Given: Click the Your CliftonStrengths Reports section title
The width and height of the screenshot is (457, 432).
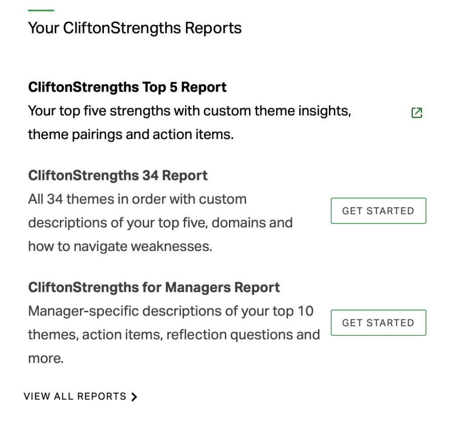Looking at the screenshot, I should point(135,28).
